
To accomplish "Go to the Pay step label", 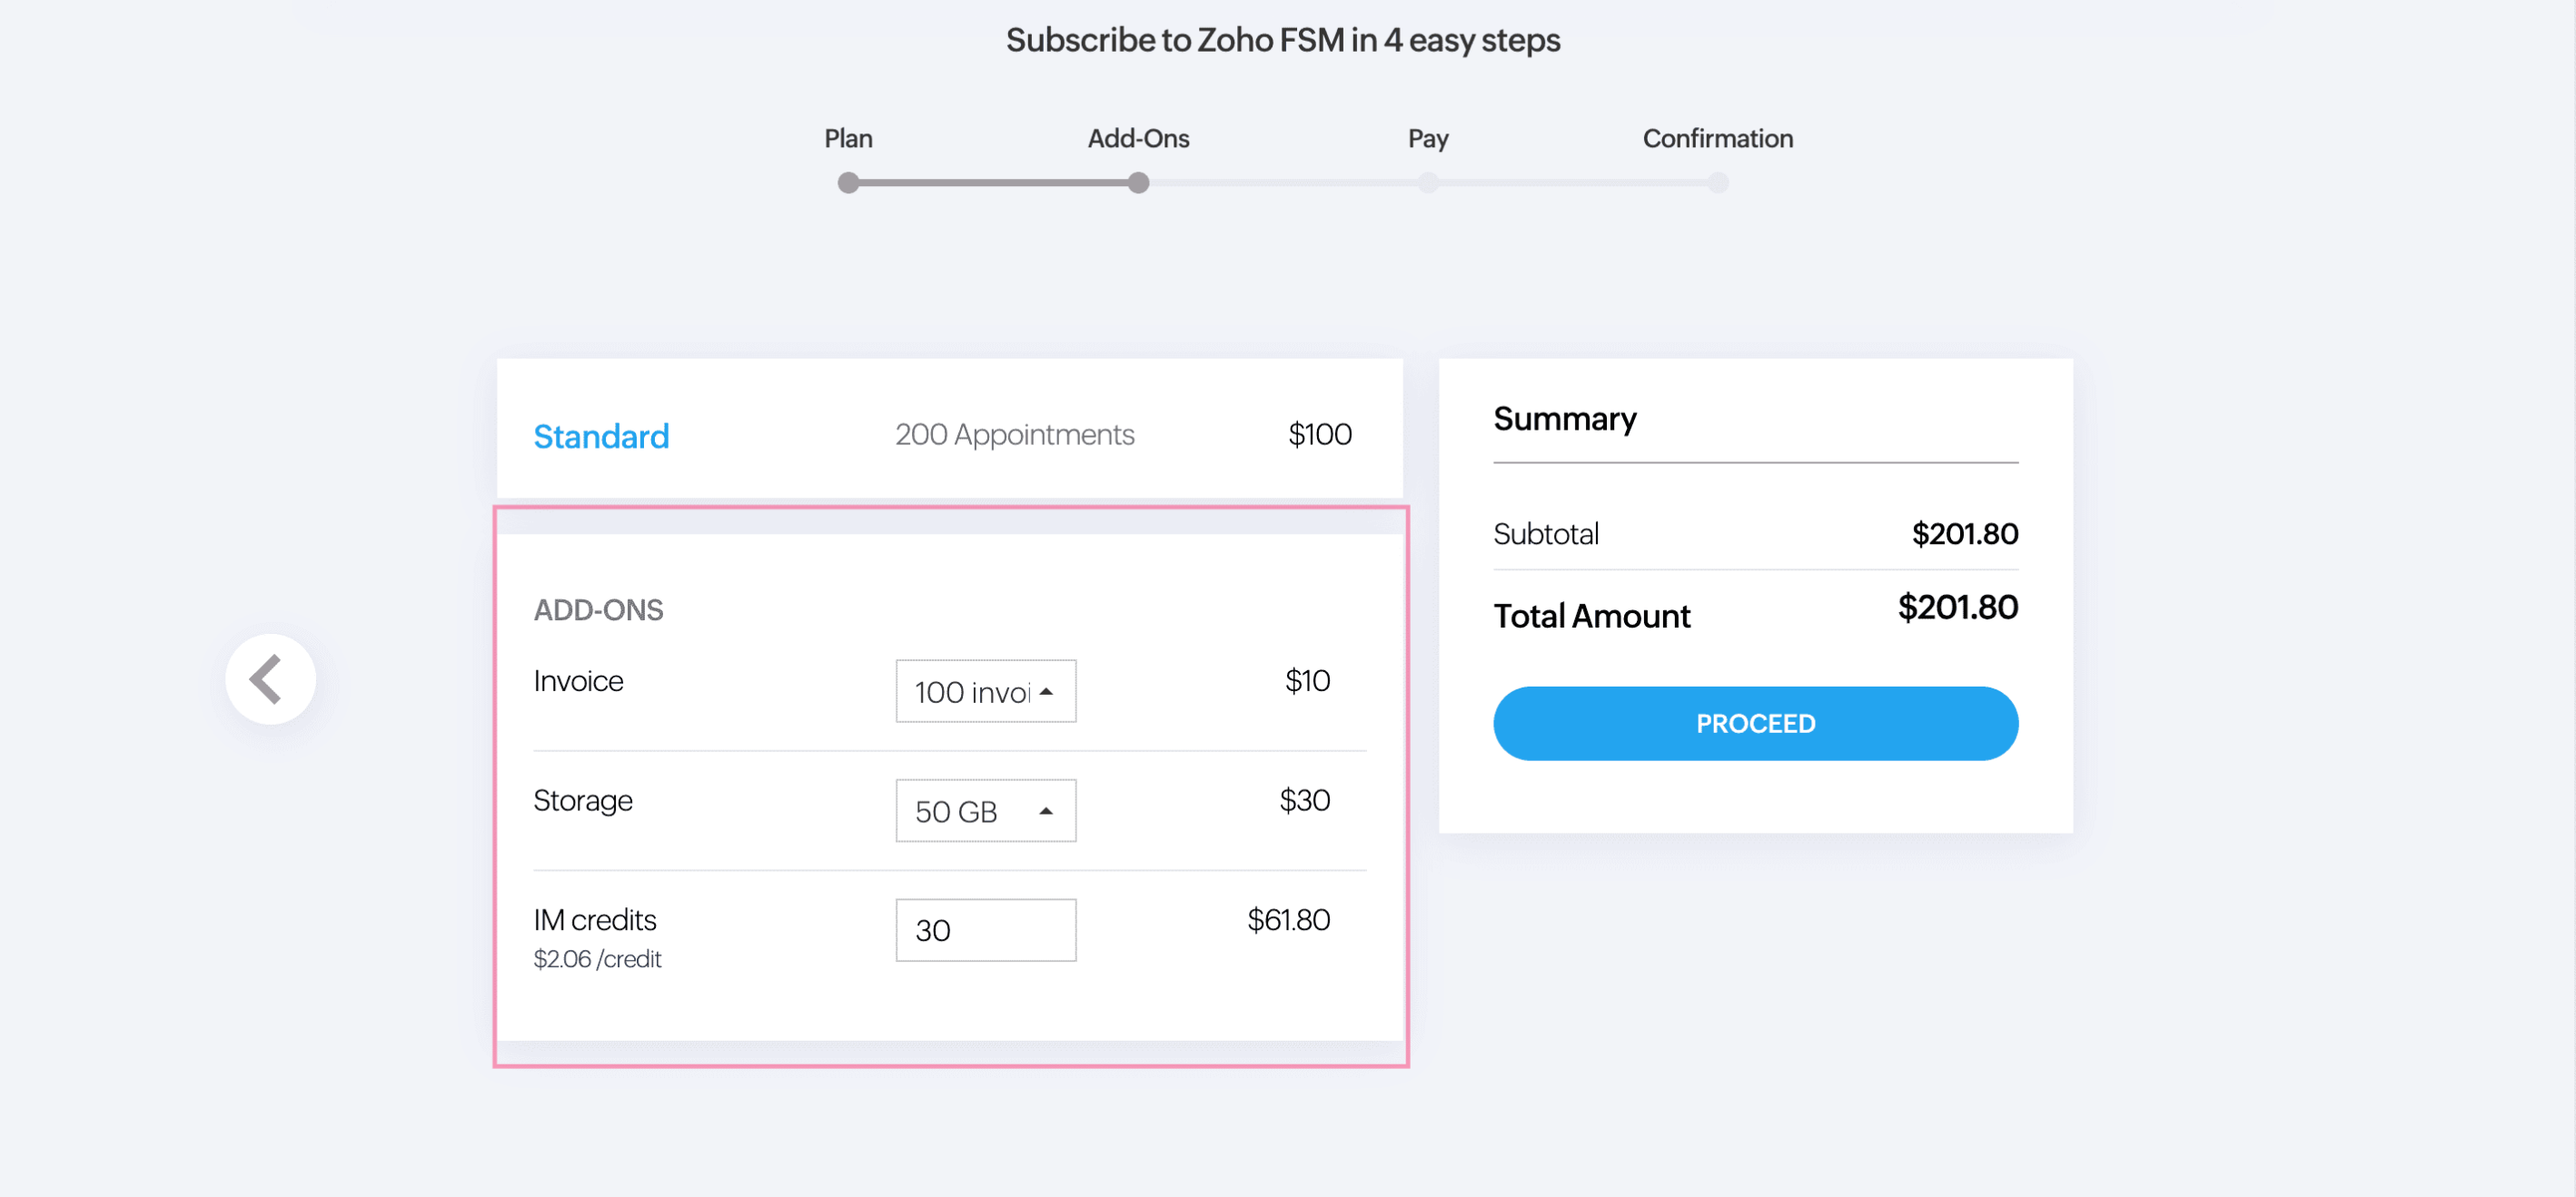I will 1427,138.
